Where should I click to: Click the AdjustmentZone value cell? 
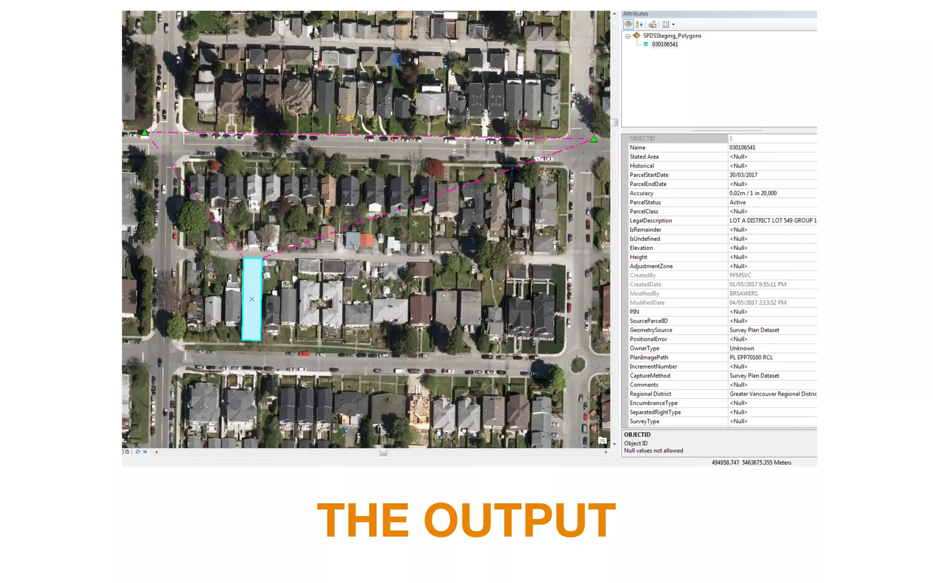pyautogui.click(x=772, y=266)
